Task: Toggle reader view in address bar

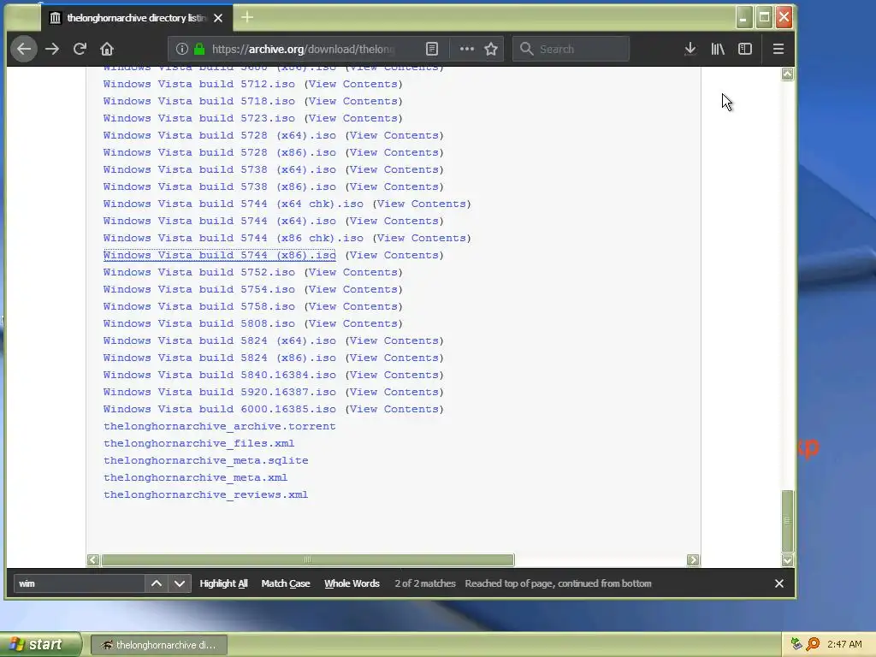Action: pyautogui.click(x=432, y=49)
